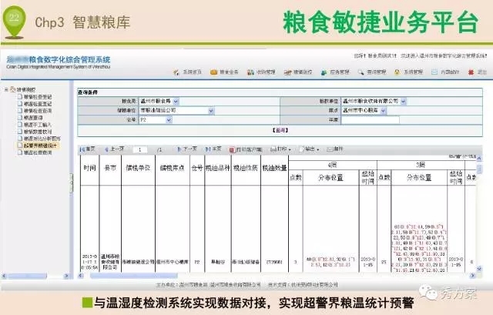Go to next page via 下一页
Image resolution: width=493 pixels, height=315 pixels.
(187, 149)
